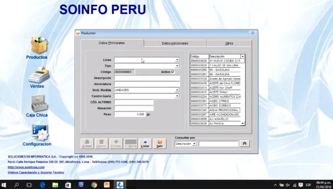Open Windows Start menu
Screen dimensions: 333x189
(x=4, y=185)
